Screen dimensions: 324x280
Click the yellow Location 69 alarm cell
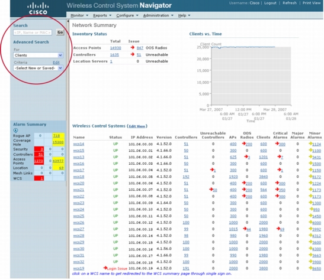(x=58, y=168)
